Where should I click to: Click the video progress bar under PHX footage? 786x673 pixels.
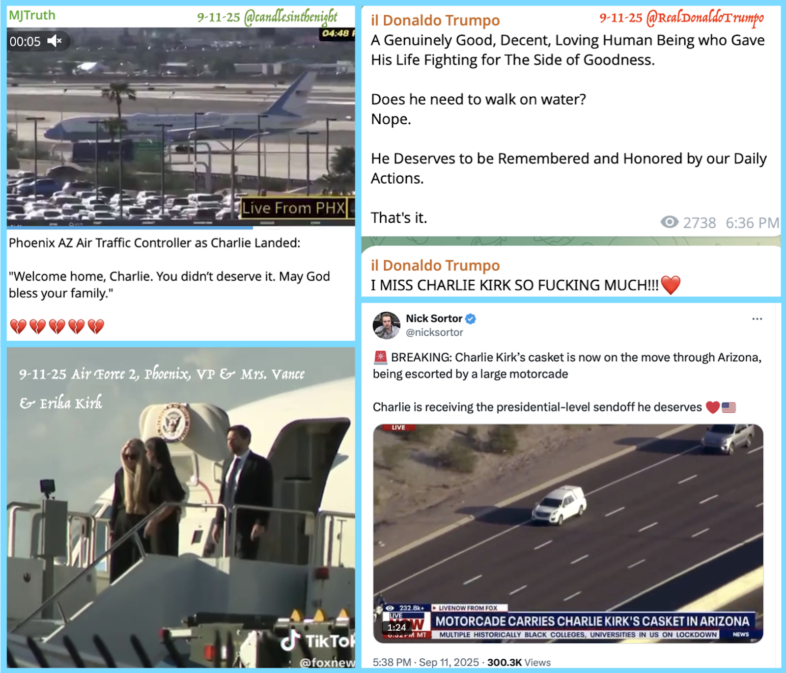181,227
